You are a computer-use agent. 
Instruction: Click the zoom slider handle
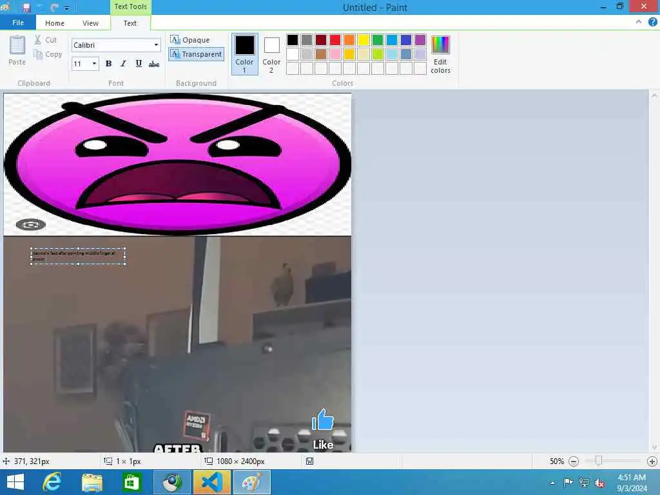click(598, 461)
